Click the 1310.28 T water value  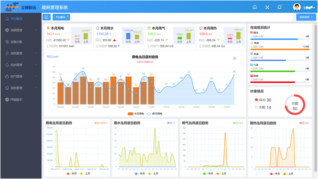[104, 34]
